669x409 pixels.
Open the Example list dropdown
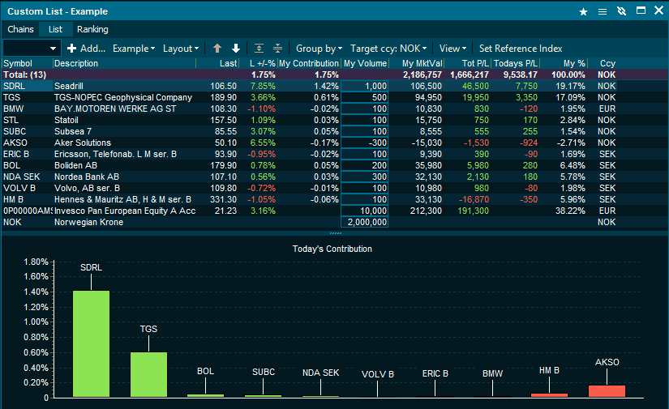(134, 48)
